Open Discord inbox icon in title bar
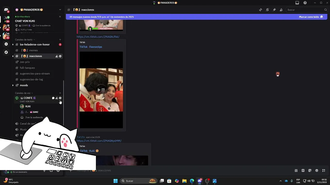The image size is (330, 185). pos(297,3)
